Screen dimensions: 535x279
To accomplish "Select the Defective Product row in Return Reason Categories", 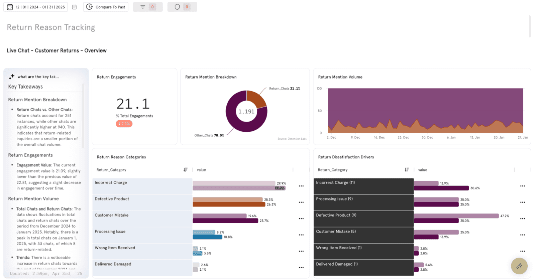I will pyautogui.click(x=142, y=202).
